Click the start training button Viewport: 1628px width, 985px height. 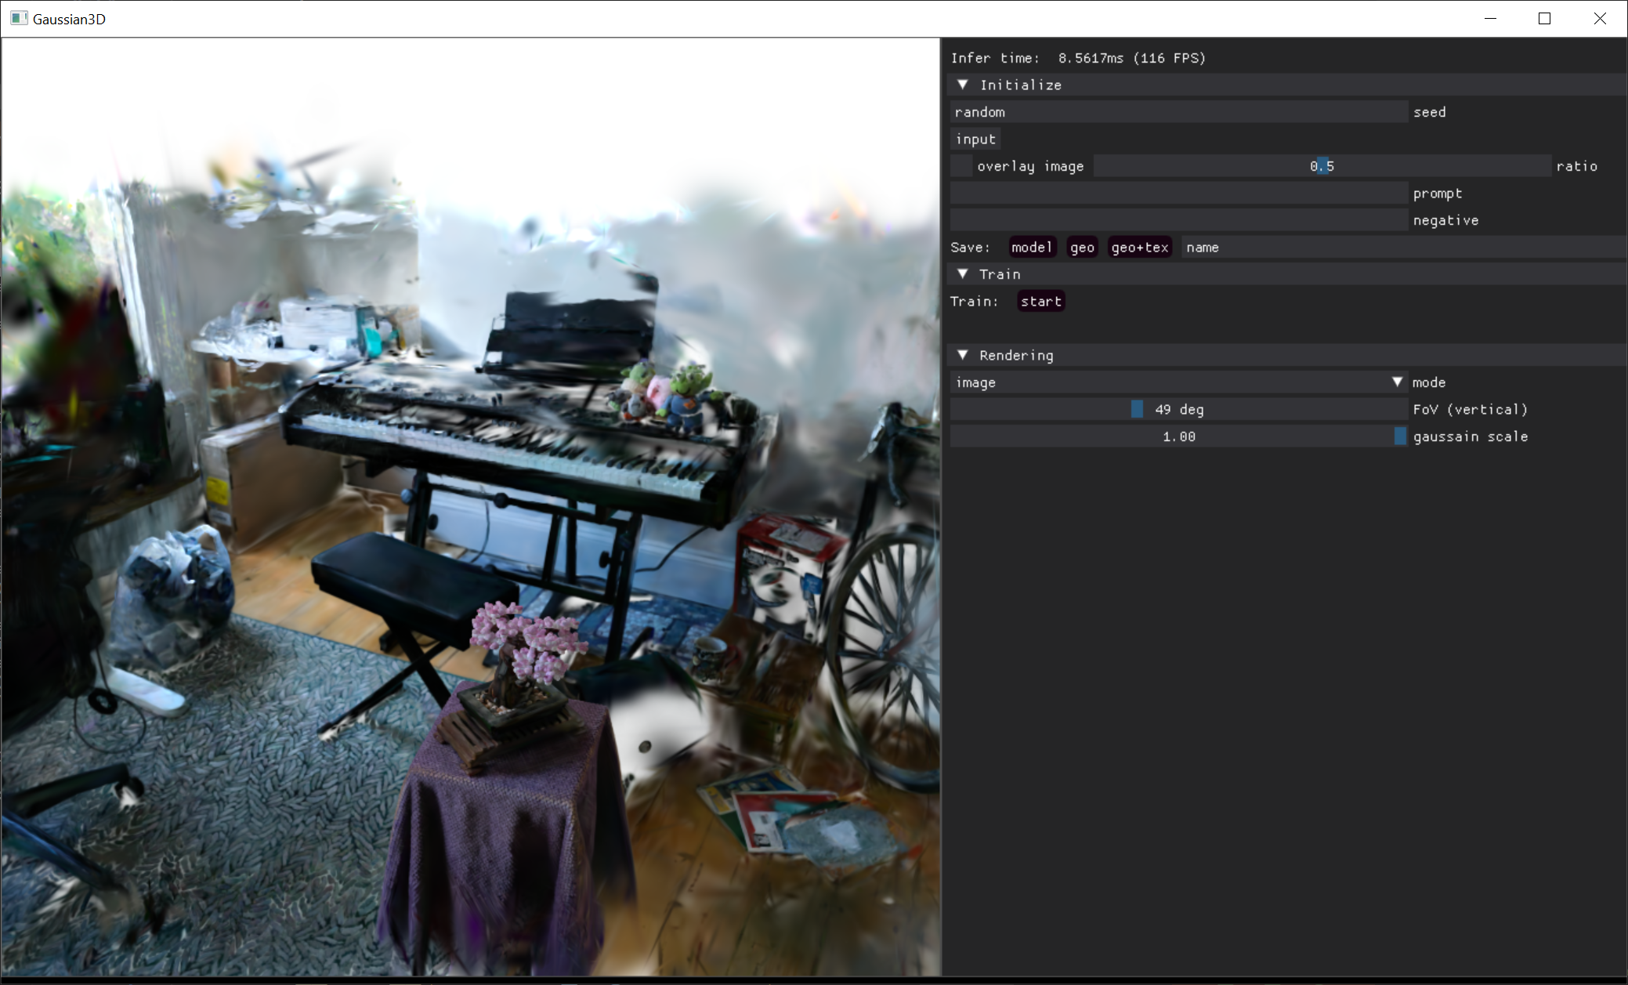[1040, 302]
